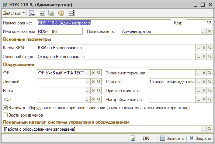
Task: Click the Касса ККМ text field
Action: (x=116, y=48)
